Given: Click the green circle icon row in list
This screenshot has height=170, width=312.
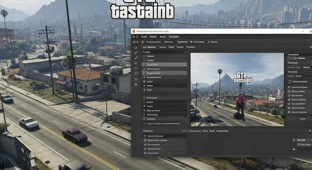Looking at the screenshot, I should [x=164, y=102].
